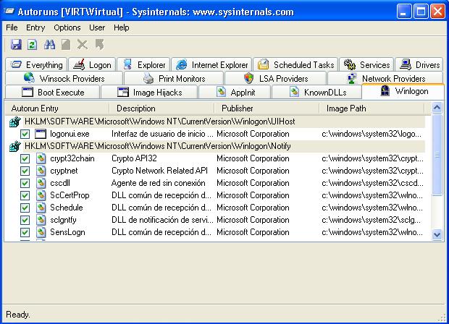This screenshot has width=449, height=324.
Task: Switch to the AppInit tab
Action: click(235, 92)
